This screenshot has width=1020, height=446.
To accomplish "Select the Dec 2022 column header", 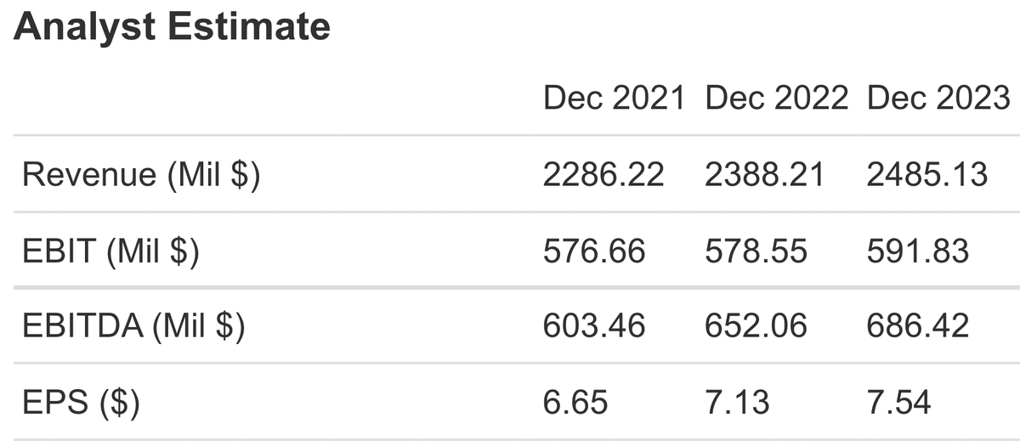I will [777, 99].
